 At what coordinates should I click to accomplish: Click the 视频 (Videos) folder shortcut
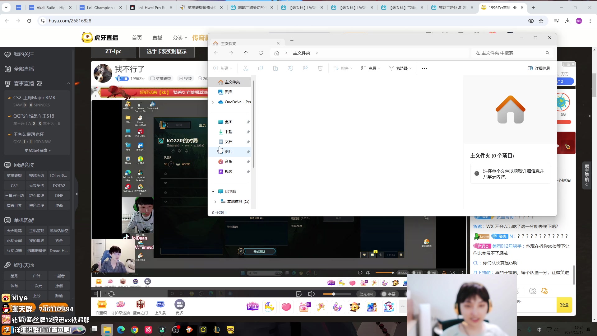click(x=229, y=171)
